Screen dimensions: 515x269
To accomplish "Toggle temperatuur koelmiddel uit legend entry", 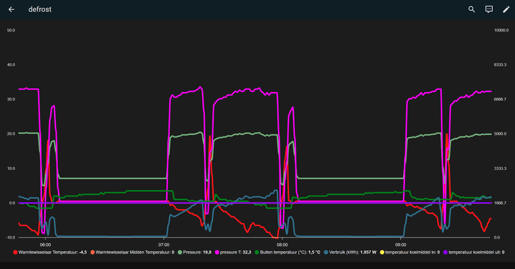I will (x=474, y=252).
